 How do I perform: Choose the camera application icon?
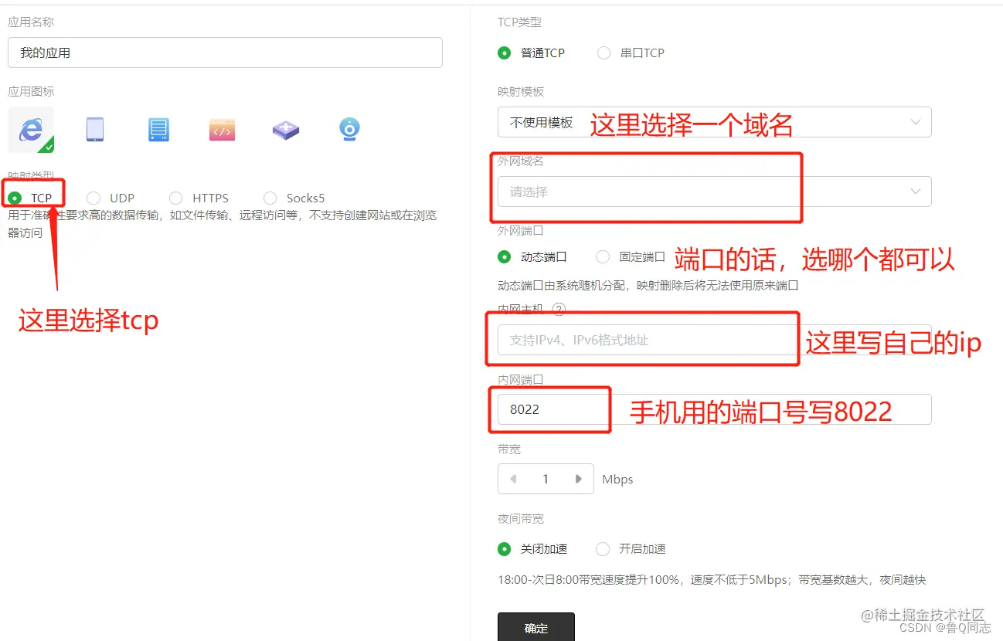click(x=349, y=130)
